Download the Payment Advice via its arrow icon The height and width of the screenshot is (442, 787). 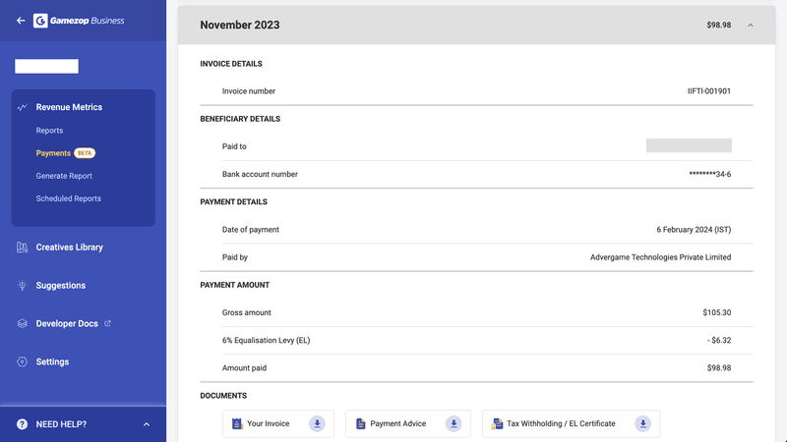coord(454,424)
